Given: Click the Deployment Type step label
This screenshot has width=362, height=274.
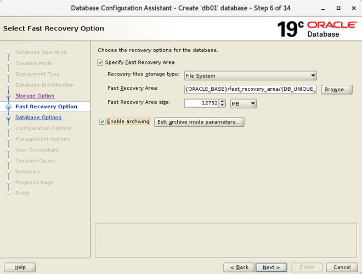Looking at the screenshot, I should pos(37,74).
